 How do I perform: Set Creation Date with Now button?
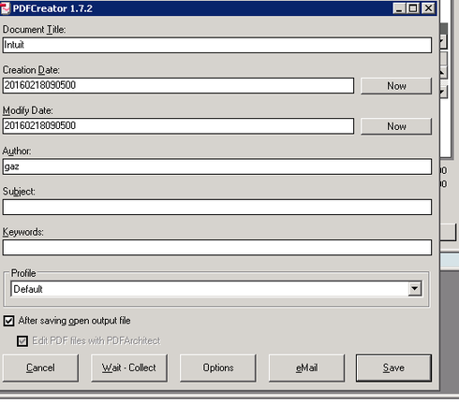396,86
